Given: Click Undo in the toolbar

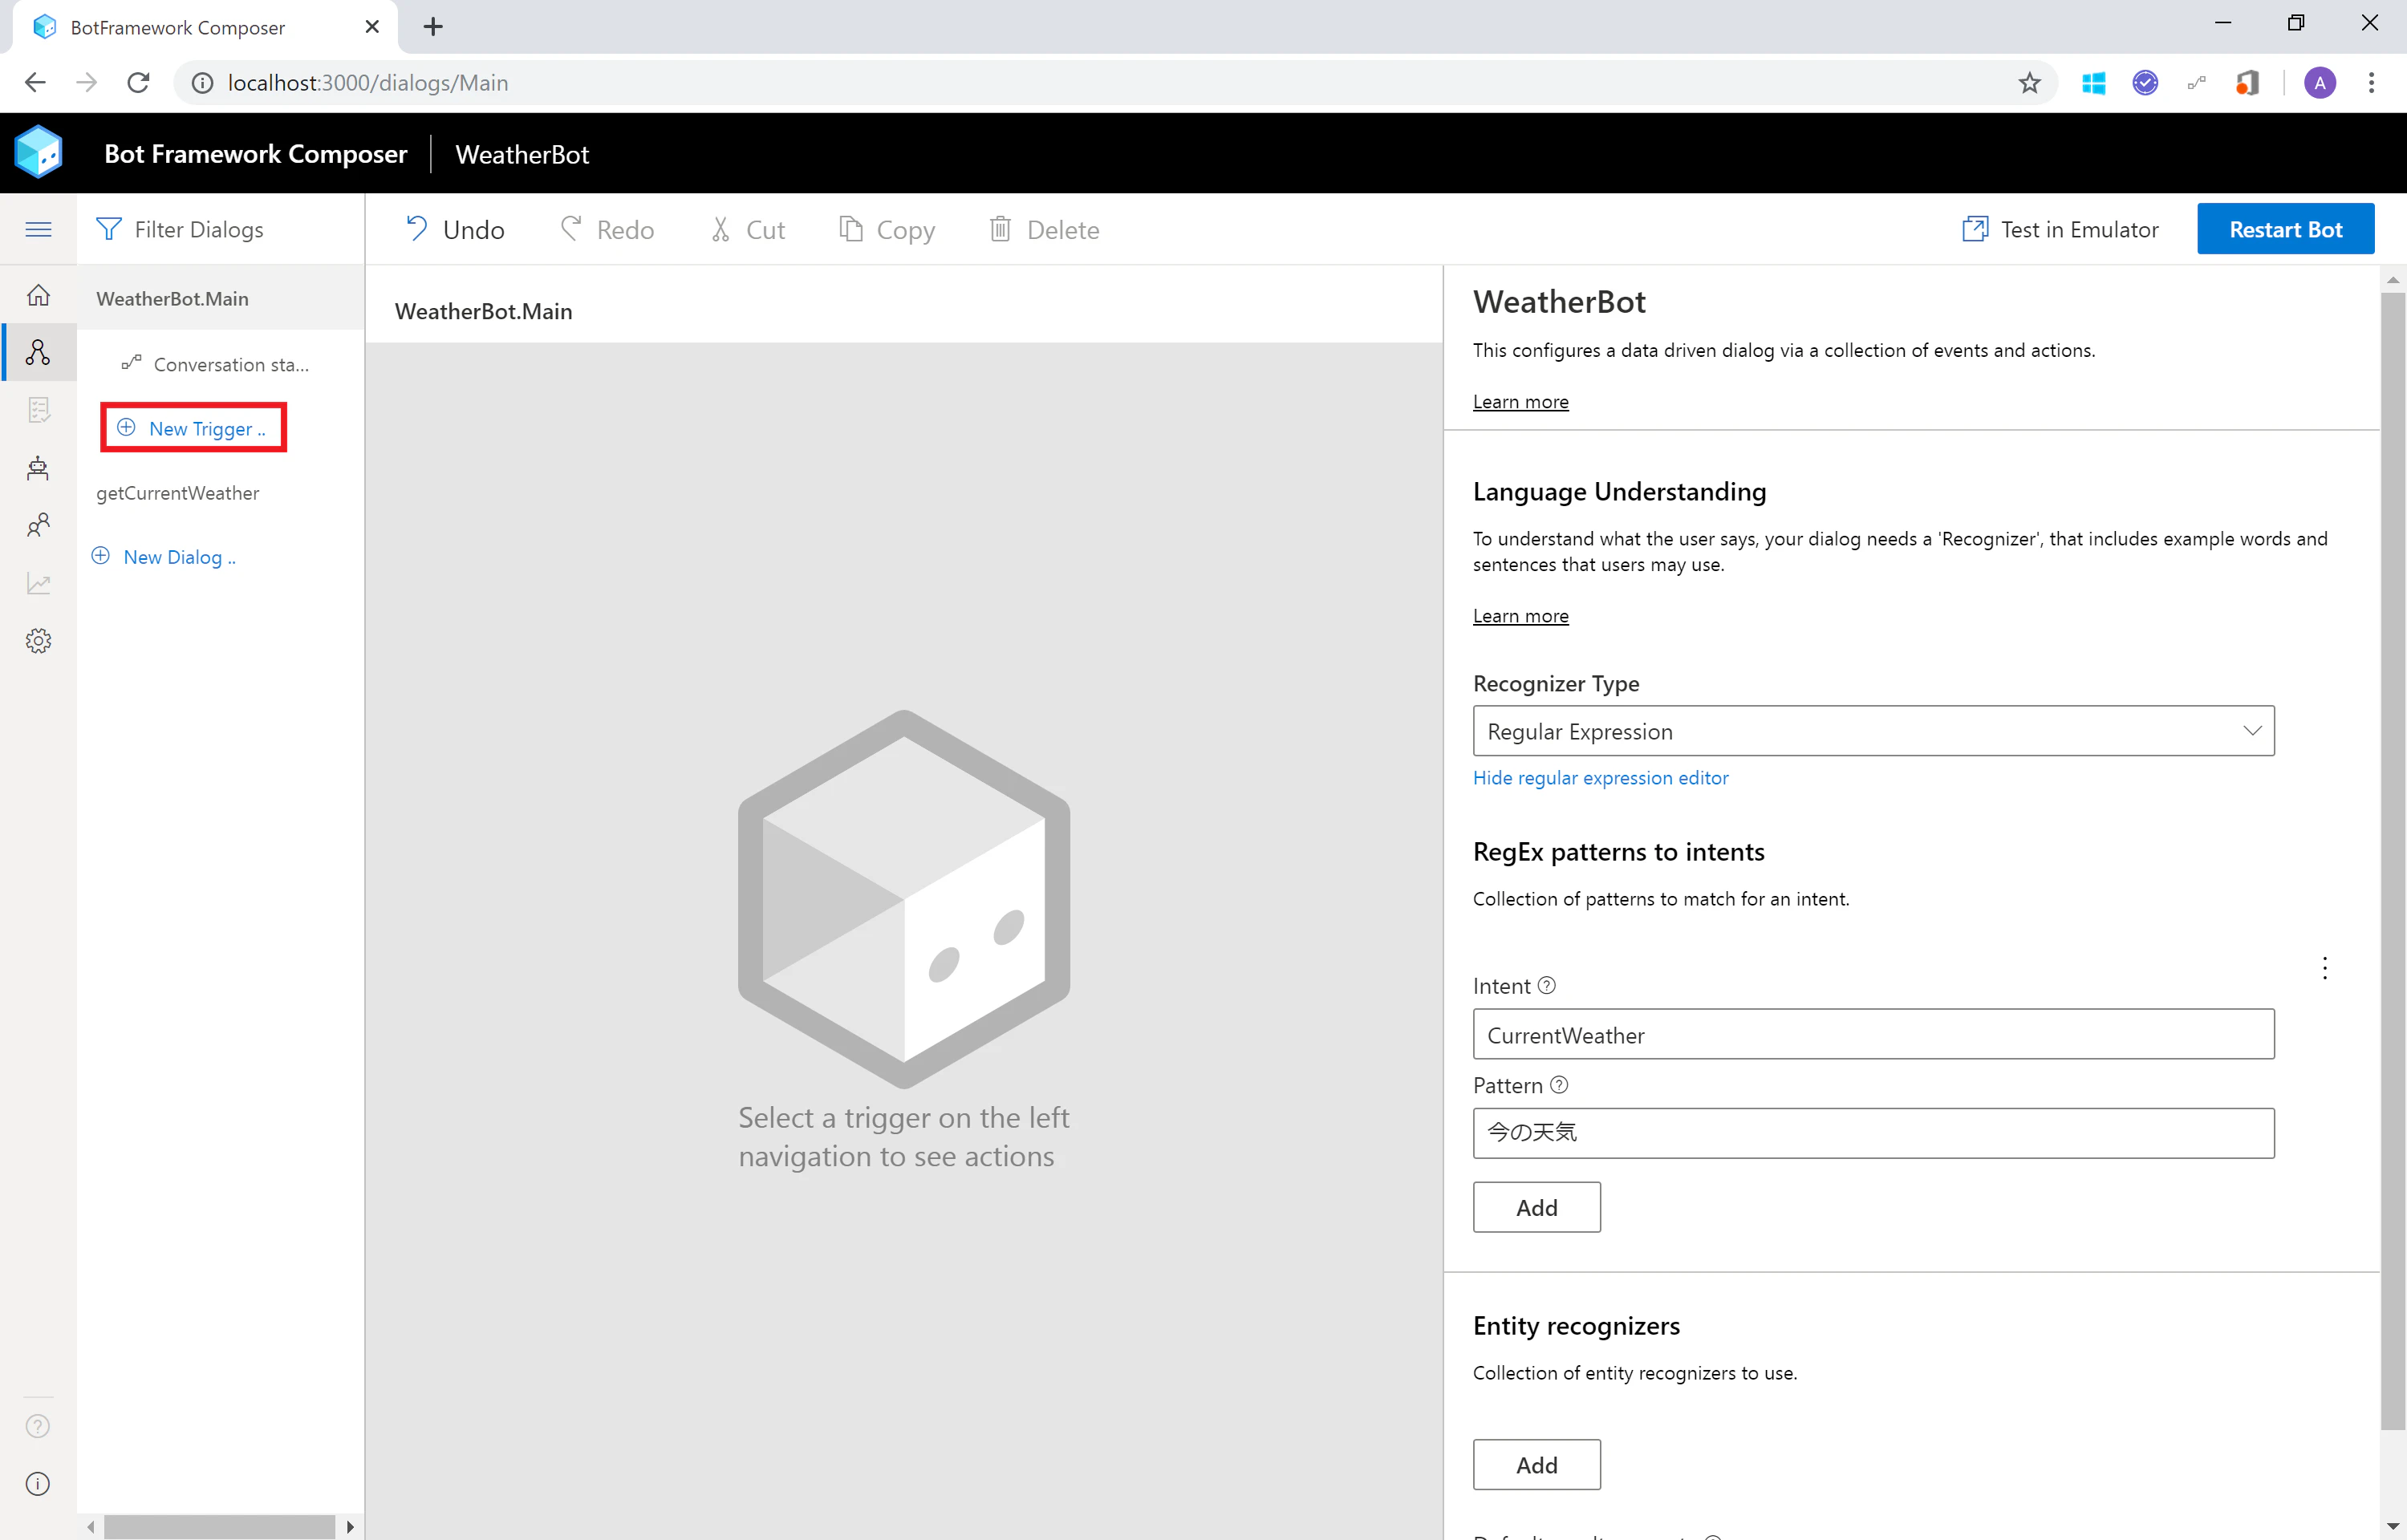Looking at the screenshot, I should 454,229.
